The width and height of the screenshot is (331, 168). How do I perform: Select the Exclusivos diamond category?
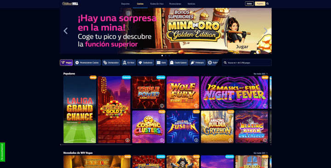pyautogui.click(x=146, y=62)
